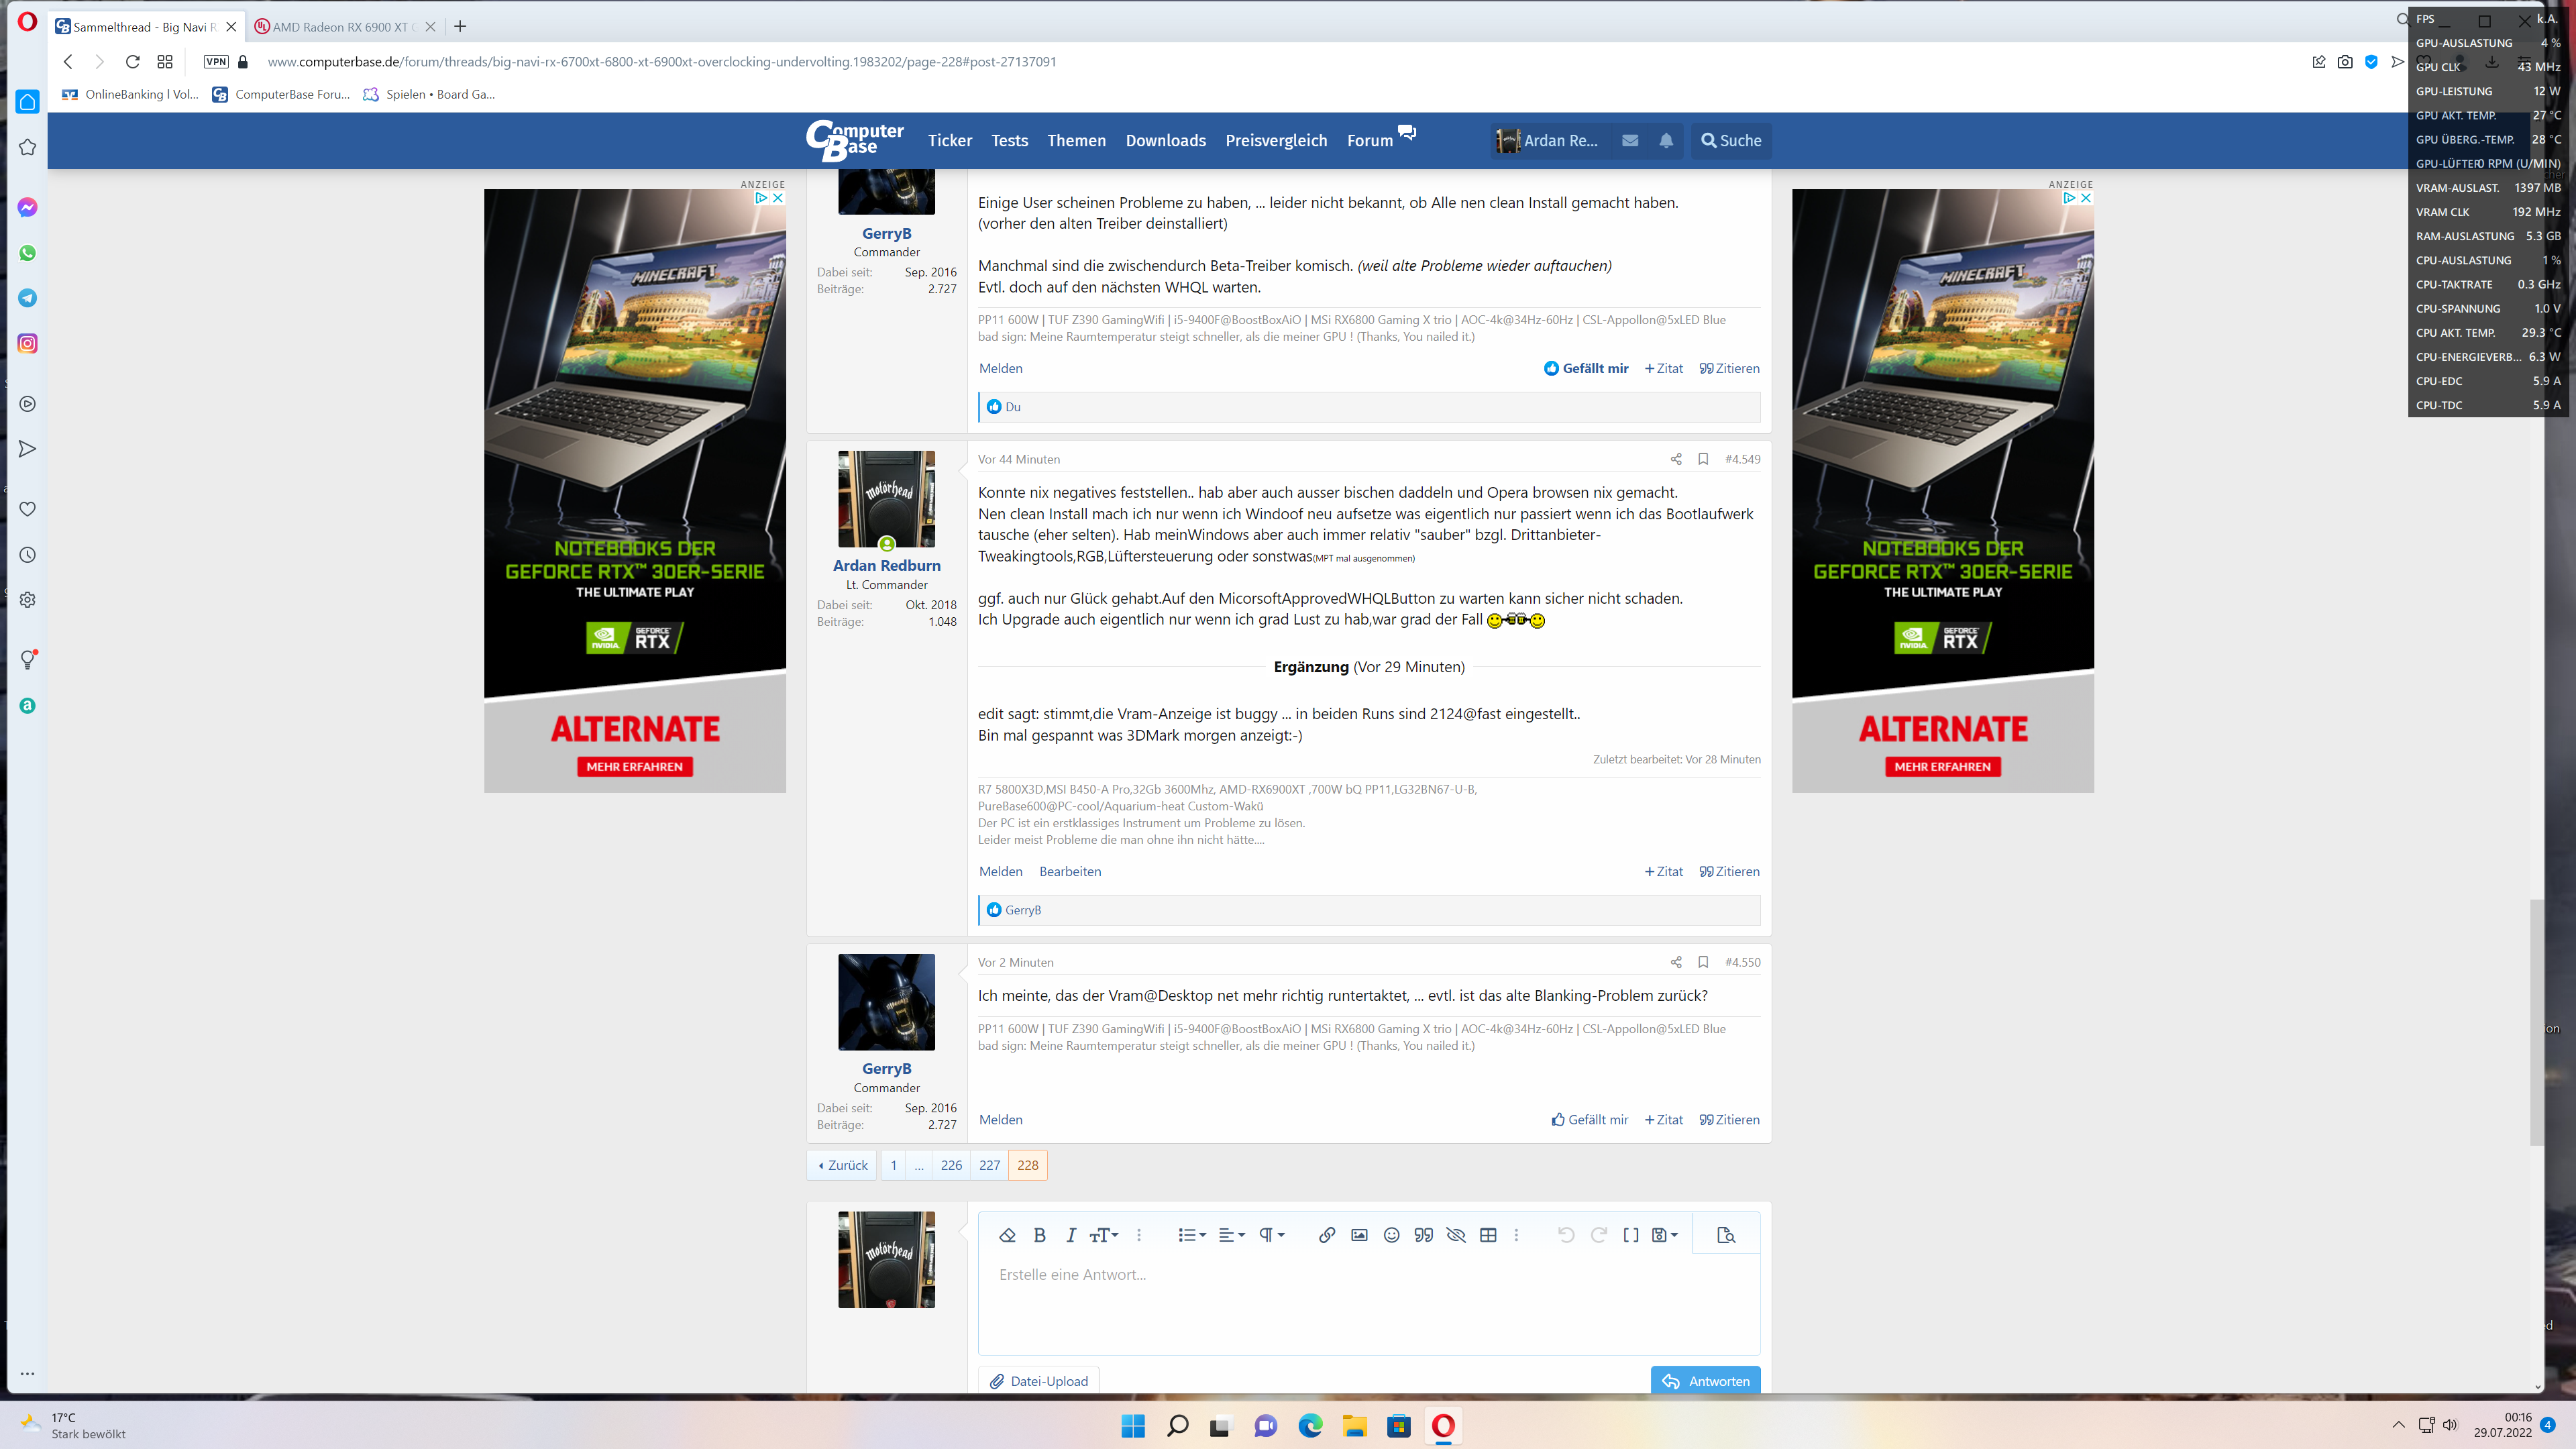Open Instagram in Opera sidebar
The height and width of the screenshot is (1449, 2576).
[x=28, y=344]
